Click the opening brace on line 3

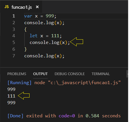(25, 29)
